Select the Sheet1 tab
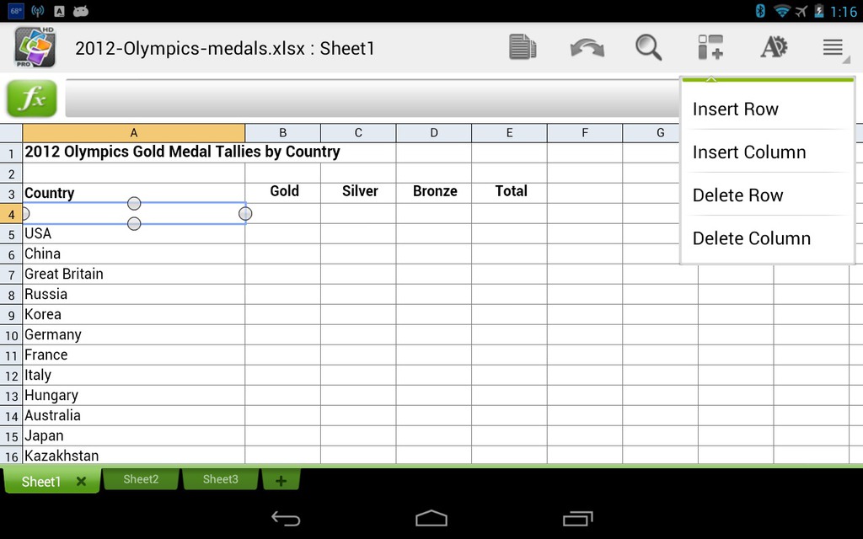863x539 pixels. tap(40, 481)
